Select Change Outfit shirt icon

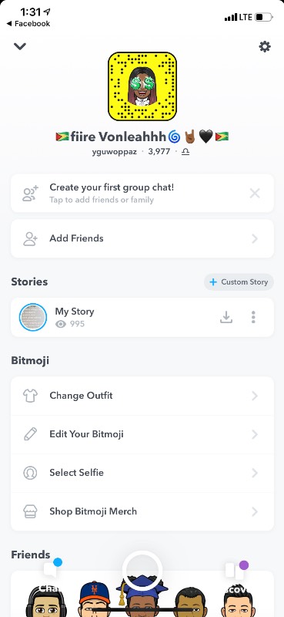point(30,396)
